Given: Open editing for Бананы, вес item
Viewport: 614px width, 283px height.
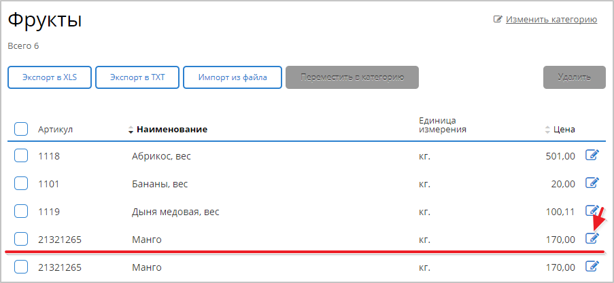Looking at the screenshot, I should click(592, 183).
